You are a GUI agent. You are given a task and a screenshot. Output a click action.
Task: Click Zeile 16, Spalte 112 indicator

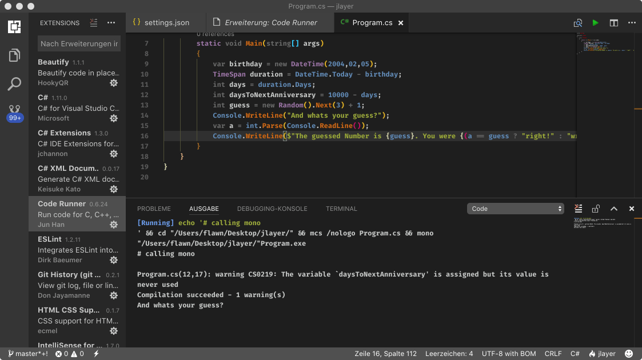pos(386,354)
